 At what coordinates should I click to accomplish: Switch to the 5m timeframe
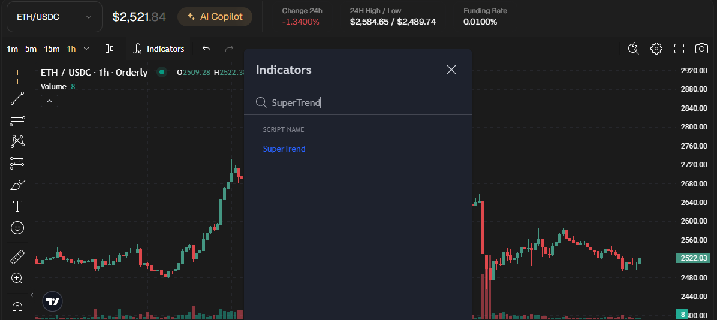click(31, 49)
